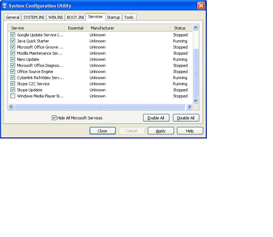Select 'Windows Media Player N...' service name
The width and height of the screenshot is (273, 237).
[40, 96]
